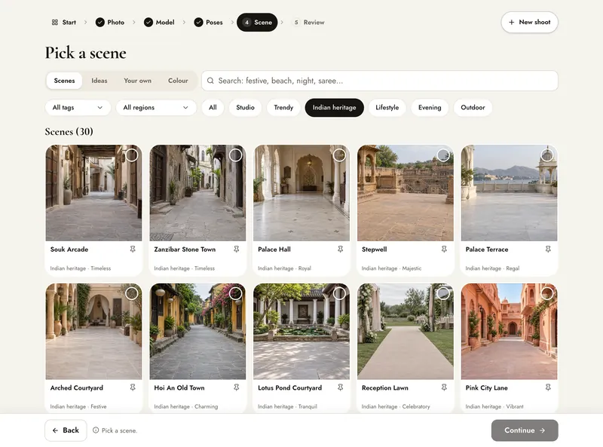603x447 pixels.
Task: Click the Start grid icon
Action: tap(54, 23)
